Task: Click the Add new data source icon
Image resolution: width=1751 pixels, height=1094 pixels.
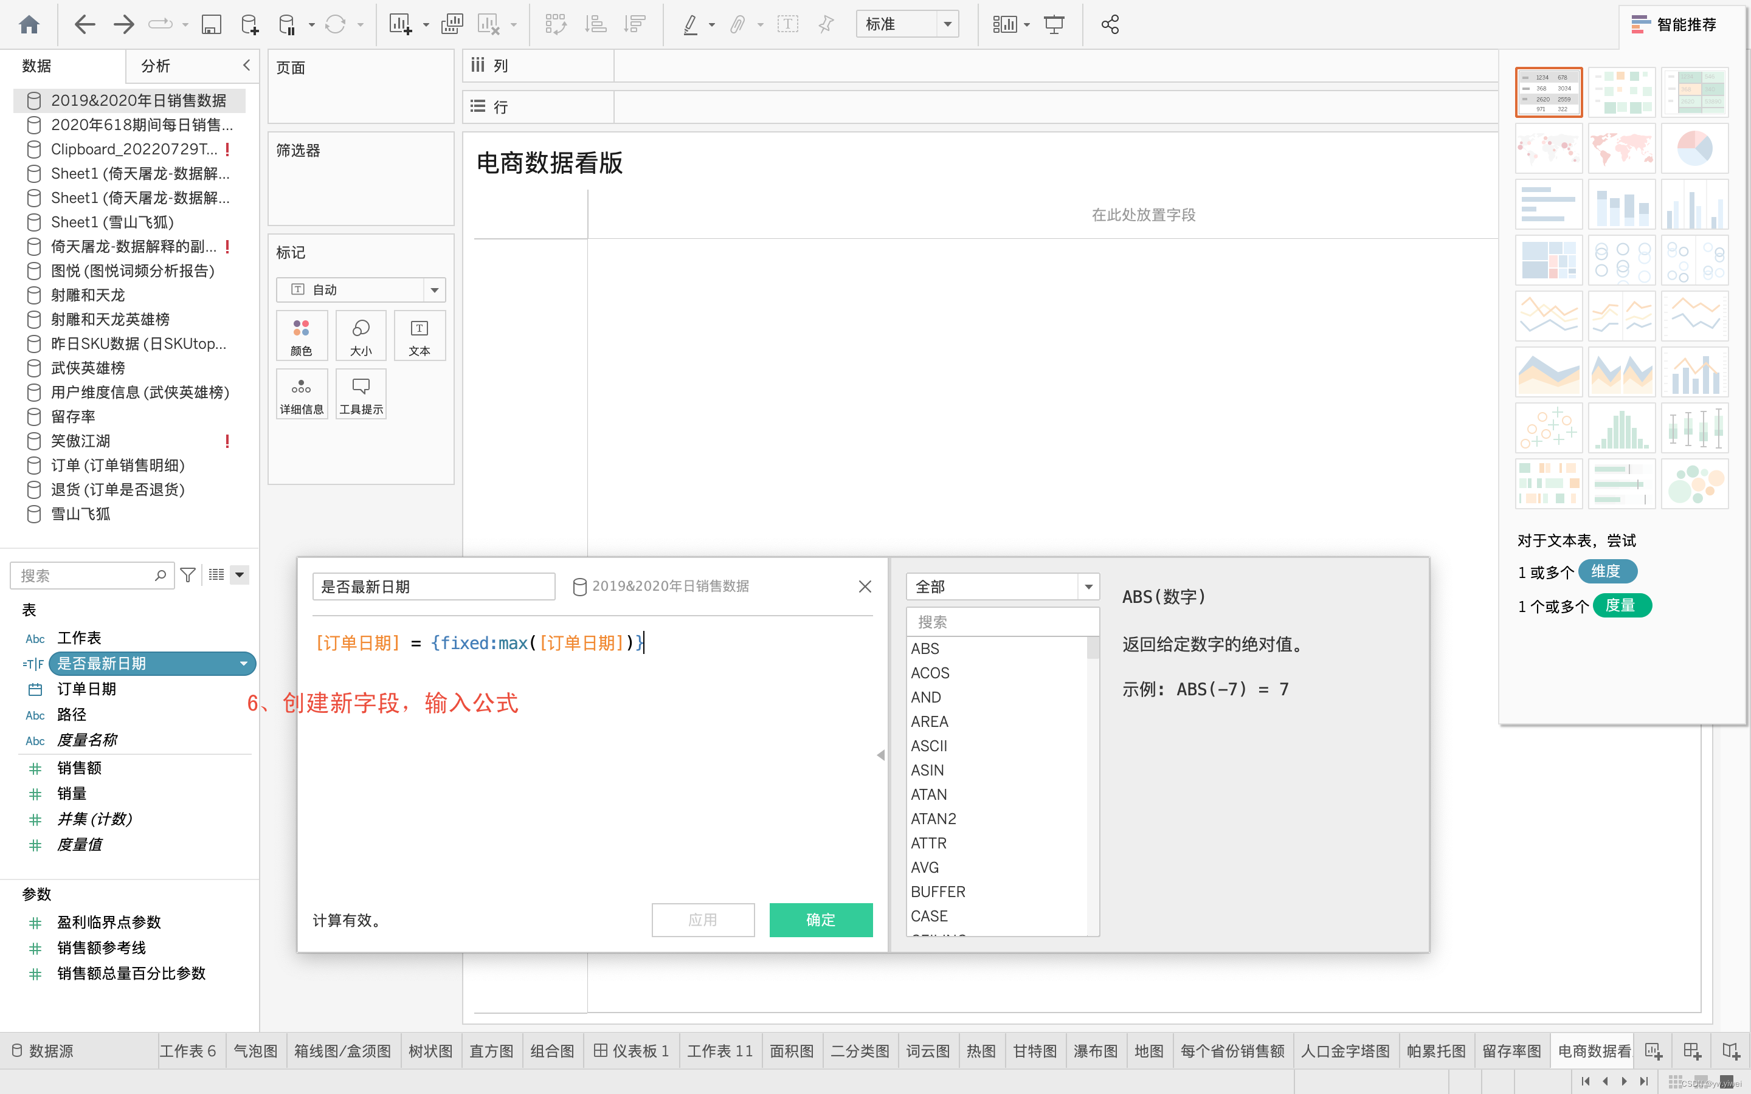Action: [x=249, y=24]
